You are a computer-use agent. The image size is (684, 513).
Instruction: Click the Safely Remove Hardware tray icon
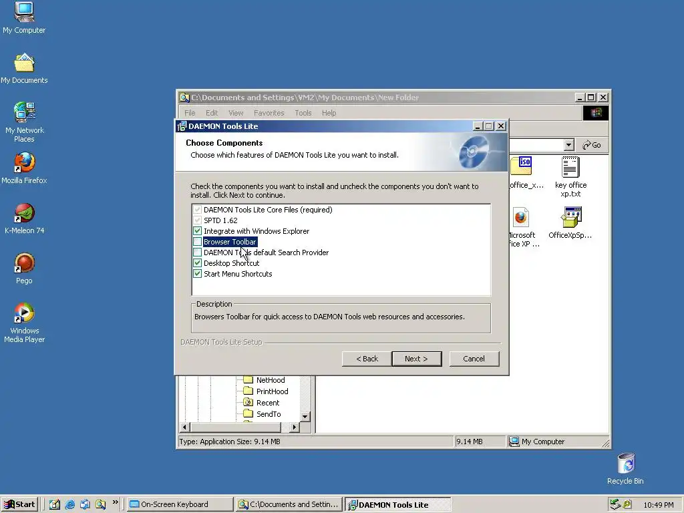615,504
